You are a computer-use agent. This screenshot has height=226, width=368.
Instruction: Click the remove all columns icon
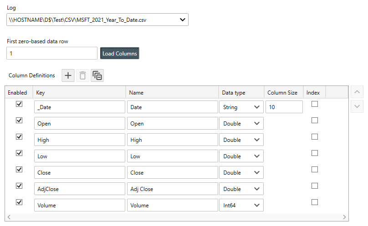coord(97,75)
